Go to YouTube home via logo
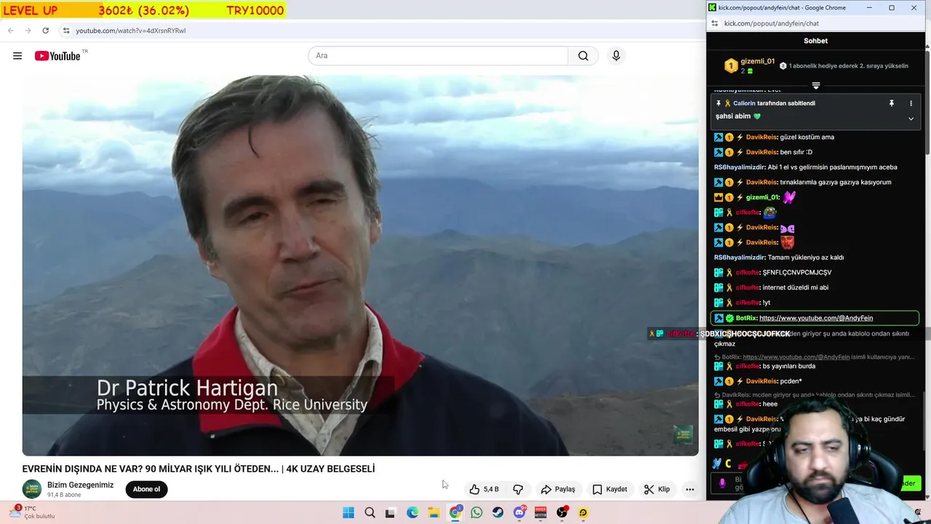Image resolution: width=931 pixels, height=524 pixels. pos(57,56)
